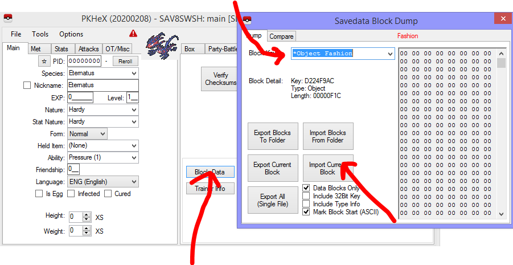This screenshot has width=513, height=265.
Task: Switch to the Attacks tab
Action: point(88,49)
